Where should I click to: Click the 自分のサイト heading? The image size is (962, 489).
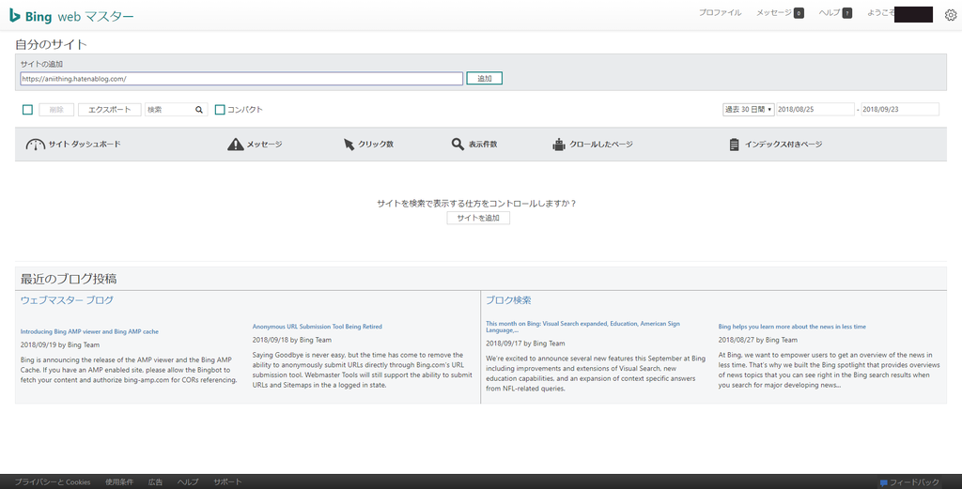click(x=51, y=44)
